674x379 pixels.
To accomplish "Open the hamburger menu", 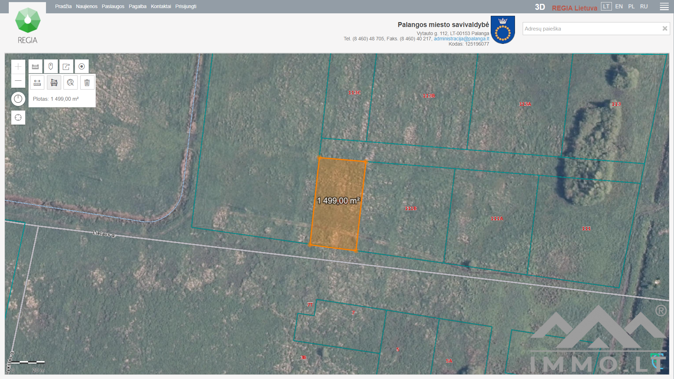I will (664, 7).
